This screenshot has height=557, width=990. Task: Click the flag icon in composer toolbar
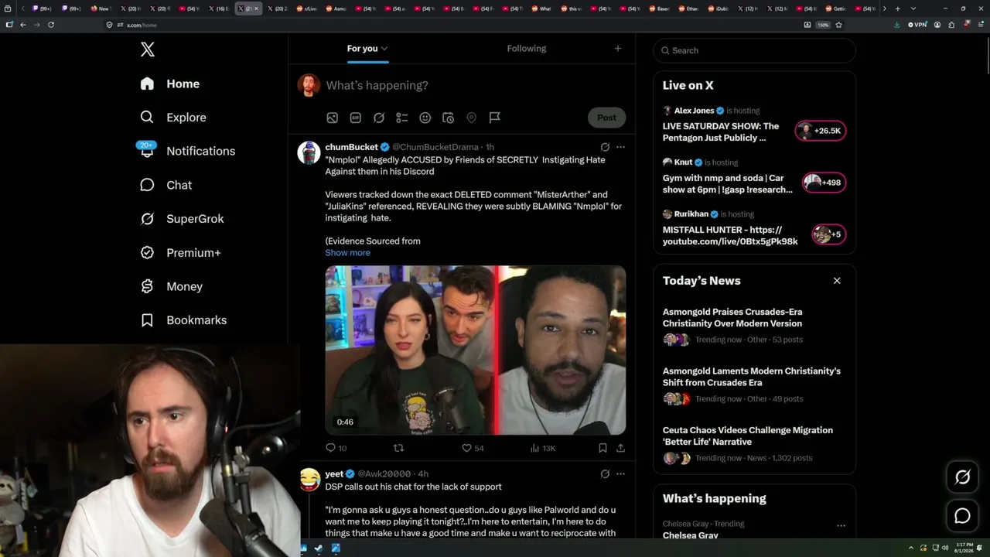click(495, 118)
